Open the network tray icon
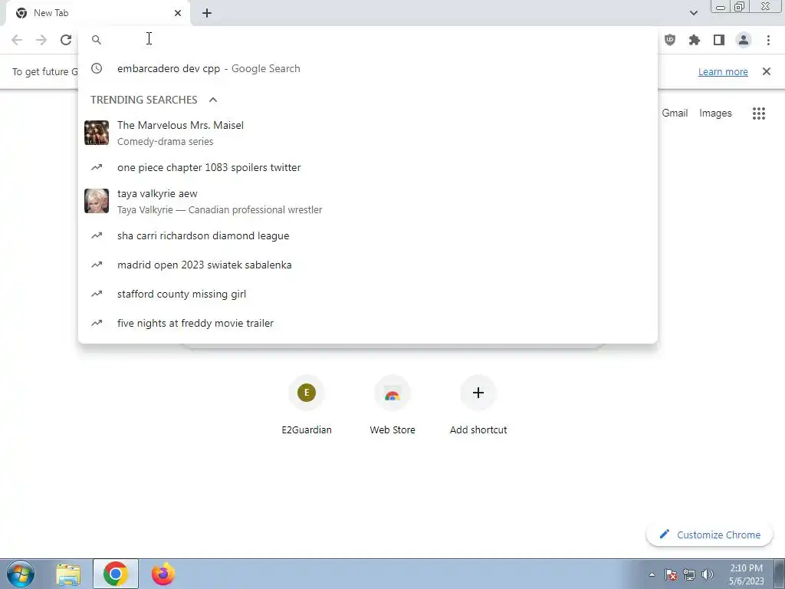785x589 pixels. [689, 574]
